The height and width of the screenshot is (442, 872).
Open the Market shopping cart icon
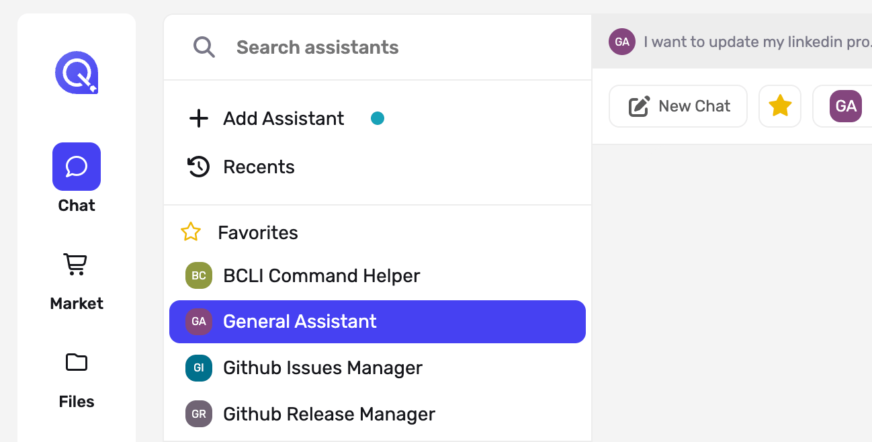coord(76,264)
